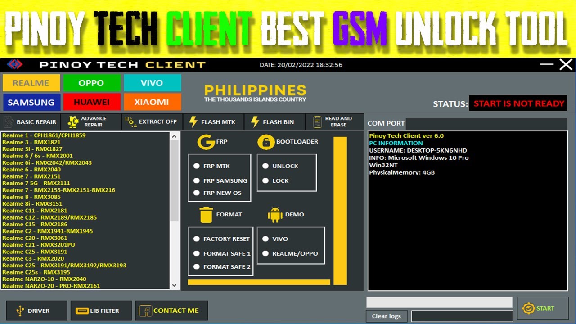Open the EXTRACT OFP tab
The height and width of the screenshot is (324, 576).
153,122
